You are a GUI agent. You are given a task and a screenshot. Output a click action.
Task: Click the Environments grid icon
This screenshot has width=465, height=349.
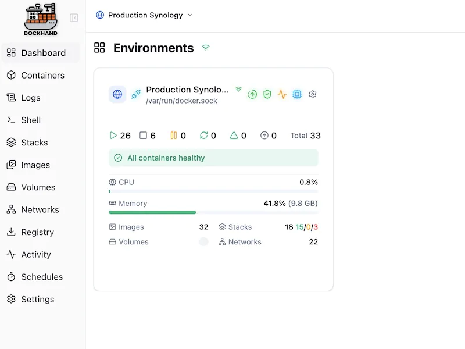click(99, 48)
